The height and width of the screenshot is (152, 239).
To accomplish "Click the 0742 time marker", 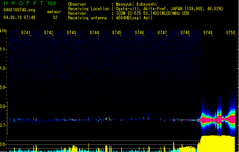I will tap(49, 33).
